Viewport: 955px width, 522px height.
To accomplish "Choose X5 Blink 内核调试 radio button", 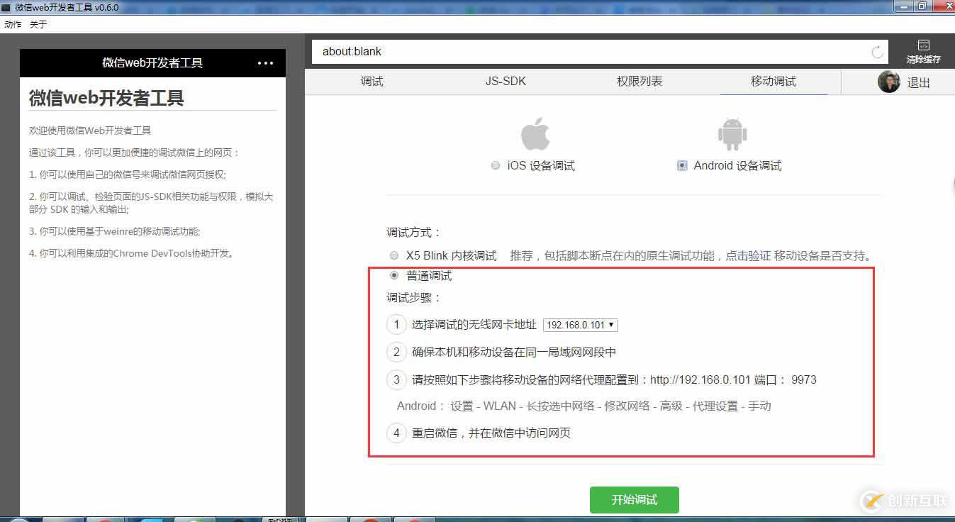I will [x=394, y=255].
